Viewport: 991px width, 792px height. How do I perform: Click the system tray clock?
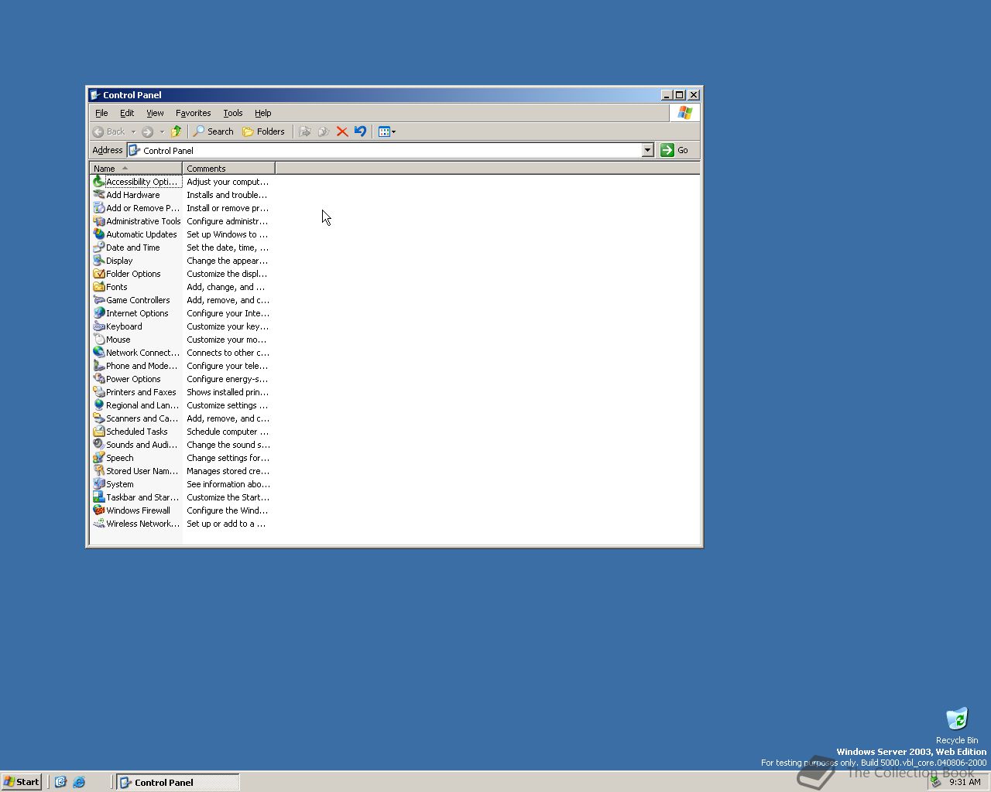(x=965, y=782)
